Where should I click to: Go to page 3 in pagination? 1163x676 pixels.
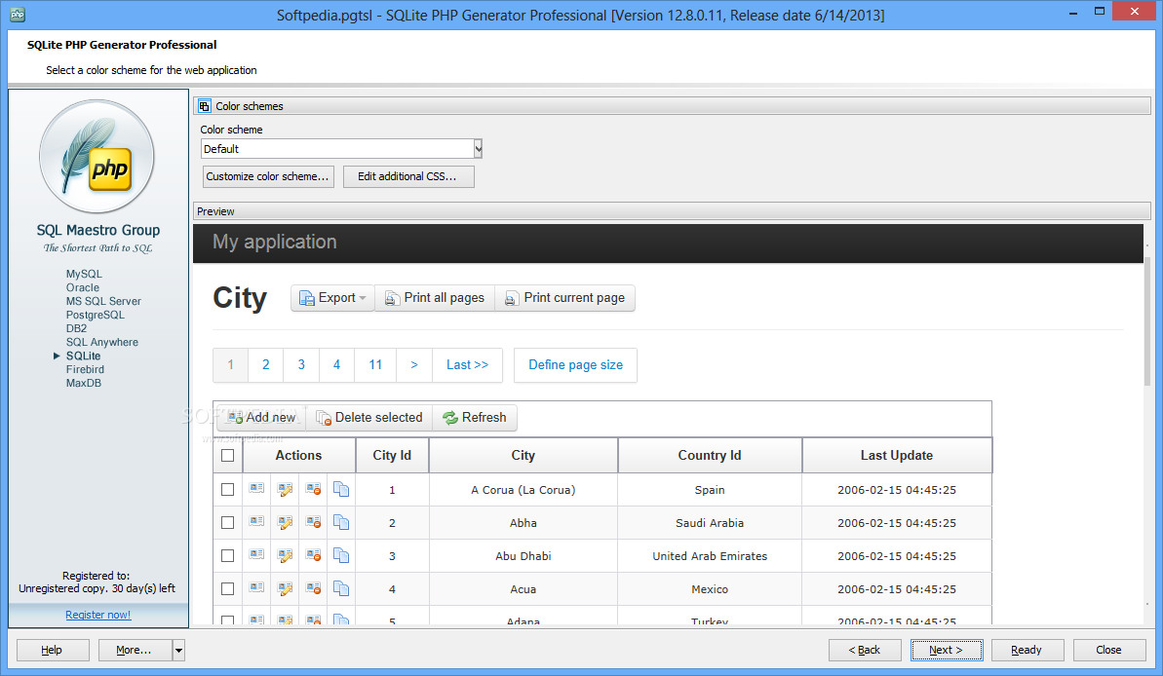(301, 364)
